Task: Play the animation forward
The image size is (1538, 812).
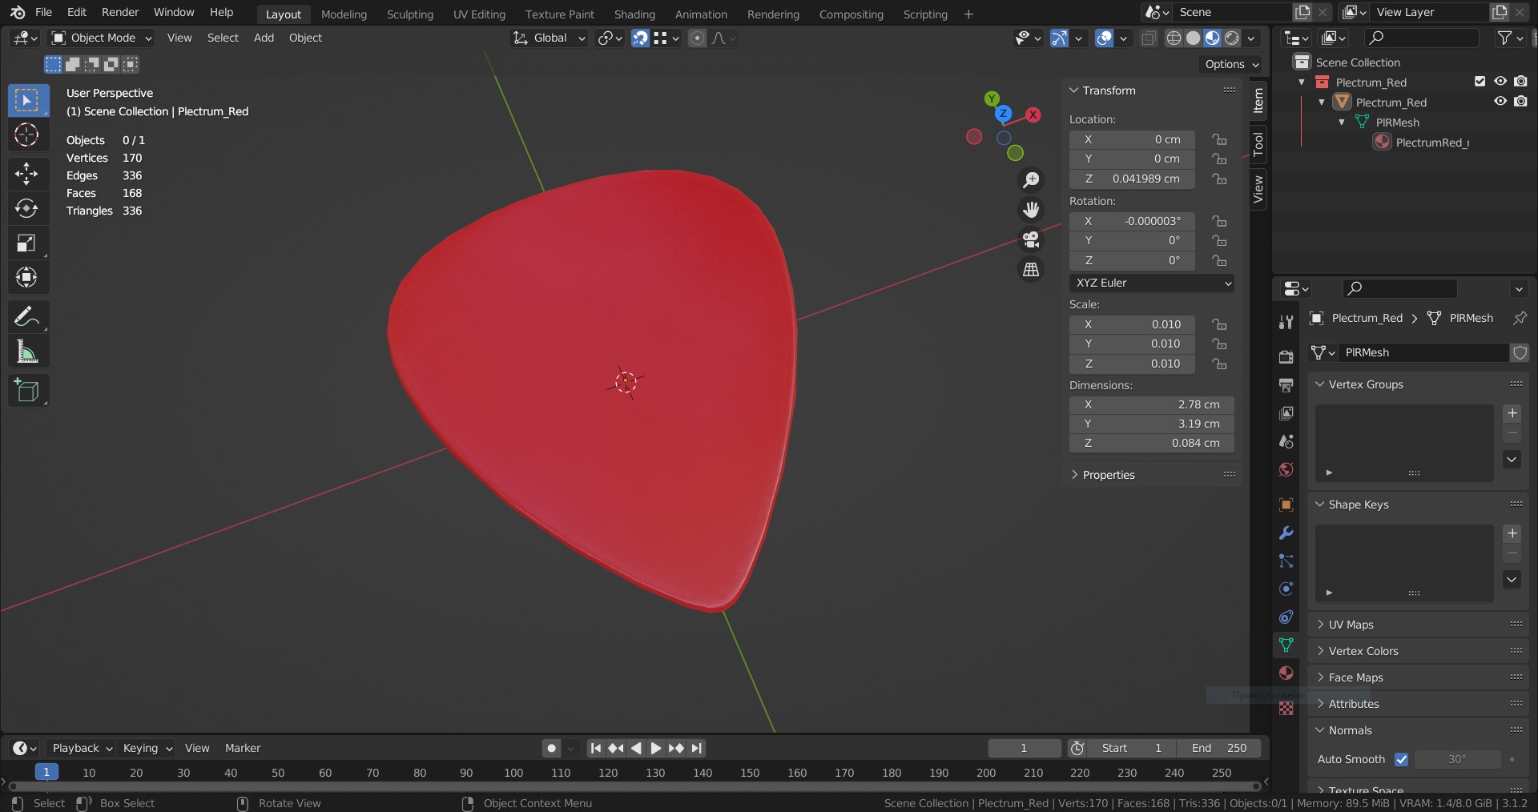Action: [655, 748]
